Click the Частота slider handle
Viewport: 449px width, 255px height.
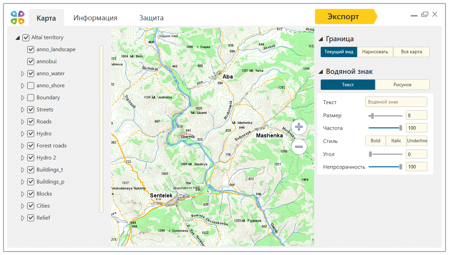[x=401, y=128]
